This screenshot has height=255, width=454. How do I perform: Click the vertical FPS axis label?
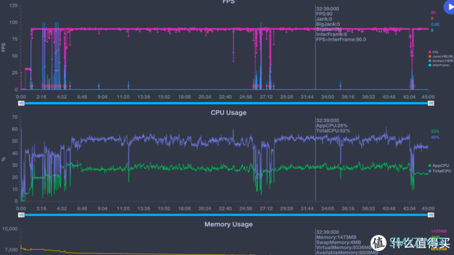(x=3, y=47)
